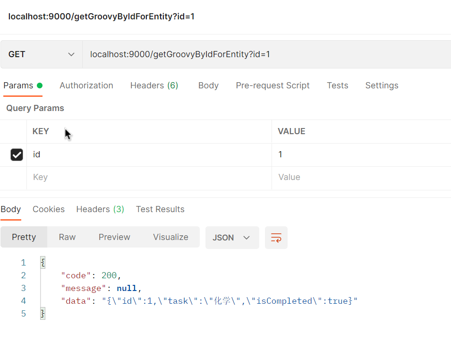The height and width of the screenshot is (351, 451).
Task: Show the Test Results tab
Action: pos(160,209)
